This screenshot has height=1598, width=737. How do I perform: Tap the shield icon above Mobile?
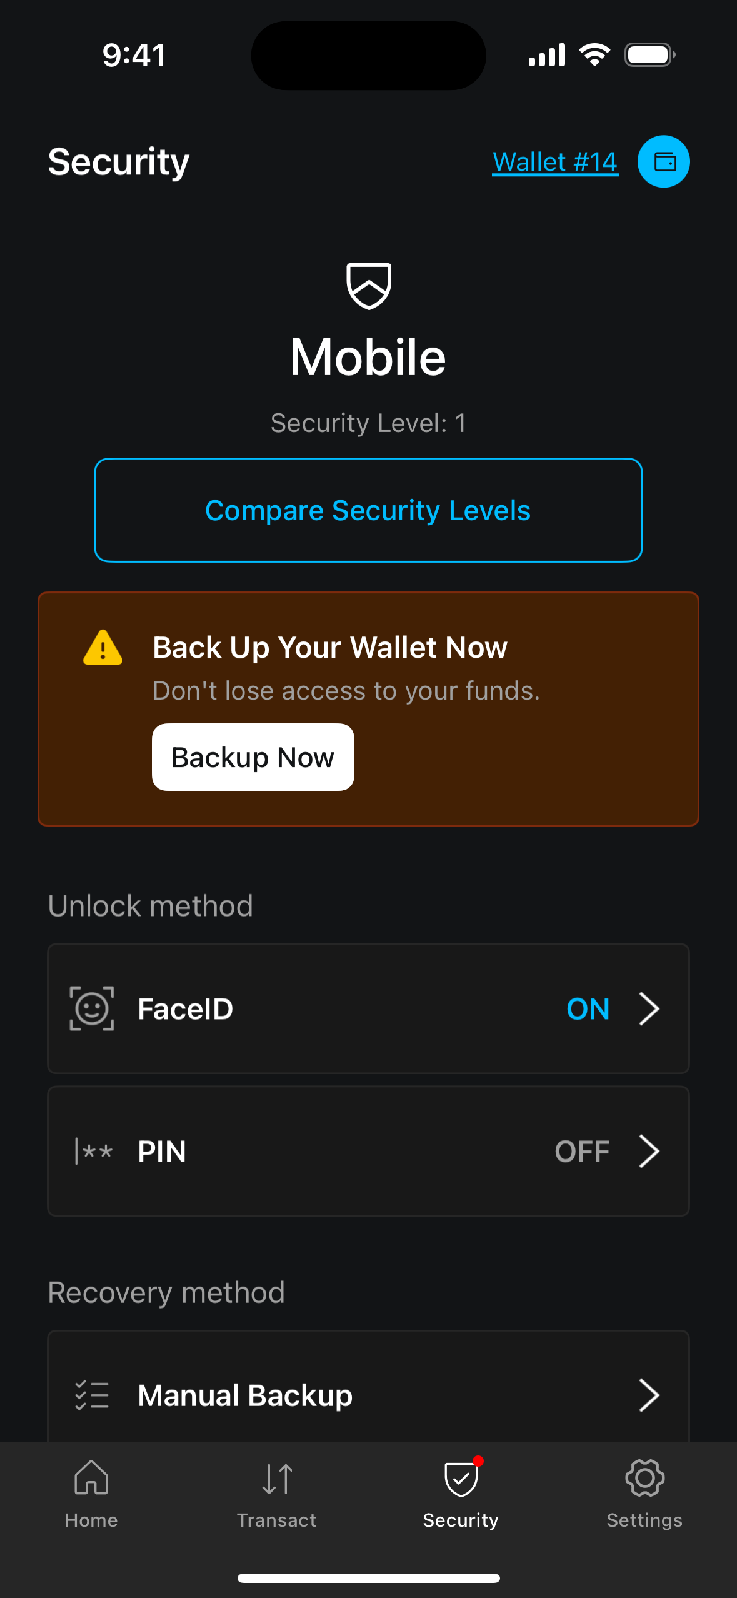369,286
